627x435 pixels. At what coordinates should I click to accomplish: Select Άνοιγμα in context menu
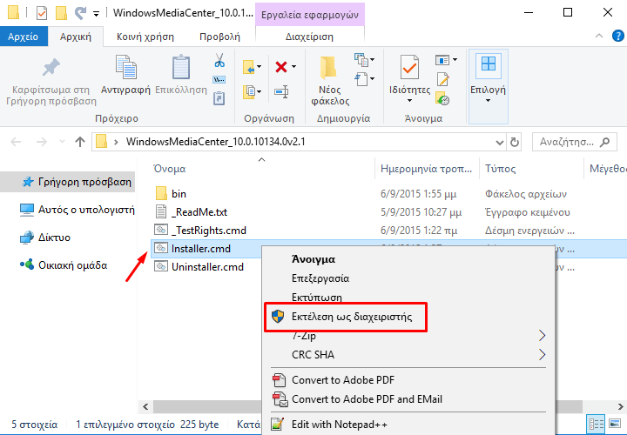(x=408, y=259)
